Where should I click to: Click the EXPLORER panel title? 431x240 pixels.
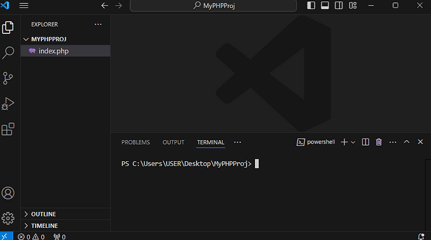point(44,25)
